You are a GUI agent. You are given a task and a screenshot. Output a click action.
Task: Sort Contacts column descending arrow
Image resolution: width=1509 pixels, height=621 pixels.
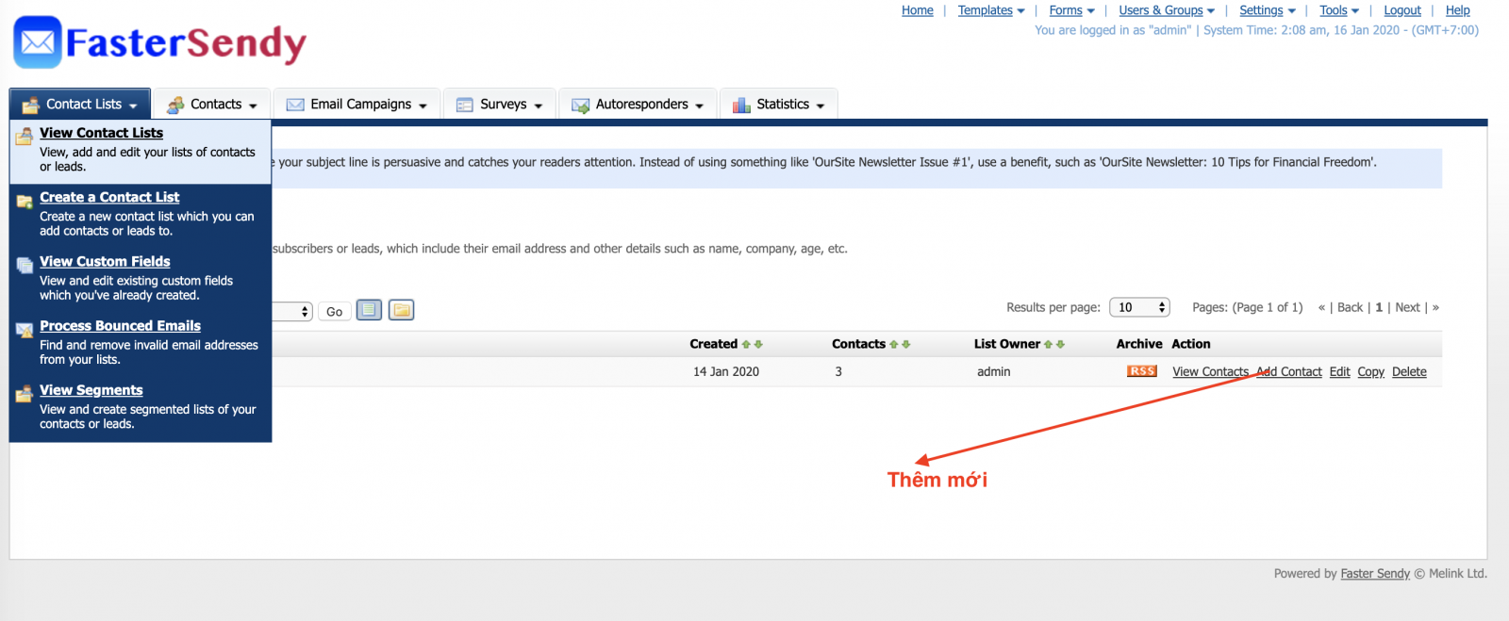click(906, 345)
